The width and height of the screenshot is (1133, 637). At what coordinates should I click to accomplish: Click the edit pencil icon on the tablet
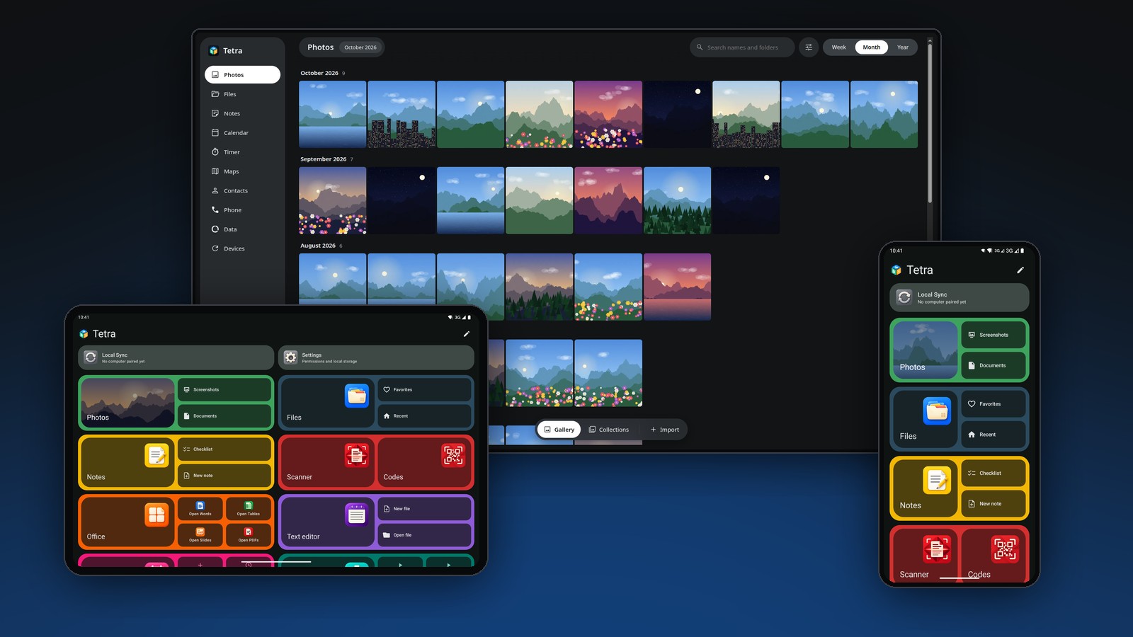pos(466,334)
